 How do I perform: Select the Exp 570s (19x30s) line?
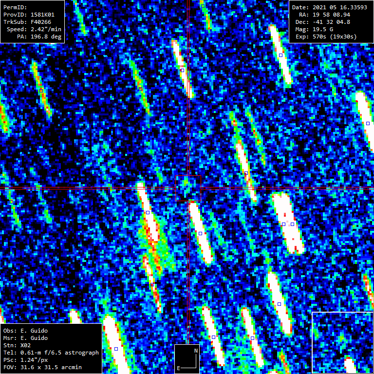[326, 37]
